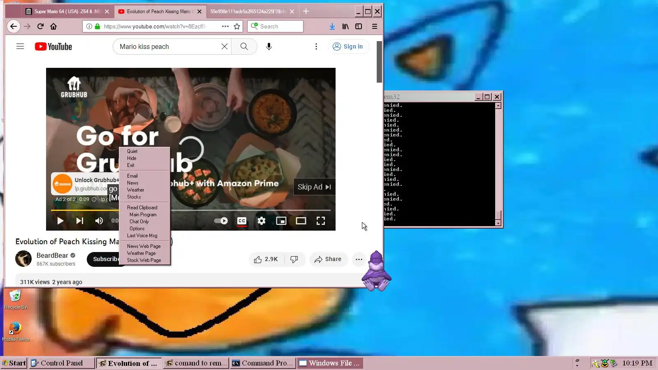Image resolution: width=658 pixels, height=370 pixels.
Task: Click Firefox page vertical scrollbar thumb
Action: (x=379, y=62)
